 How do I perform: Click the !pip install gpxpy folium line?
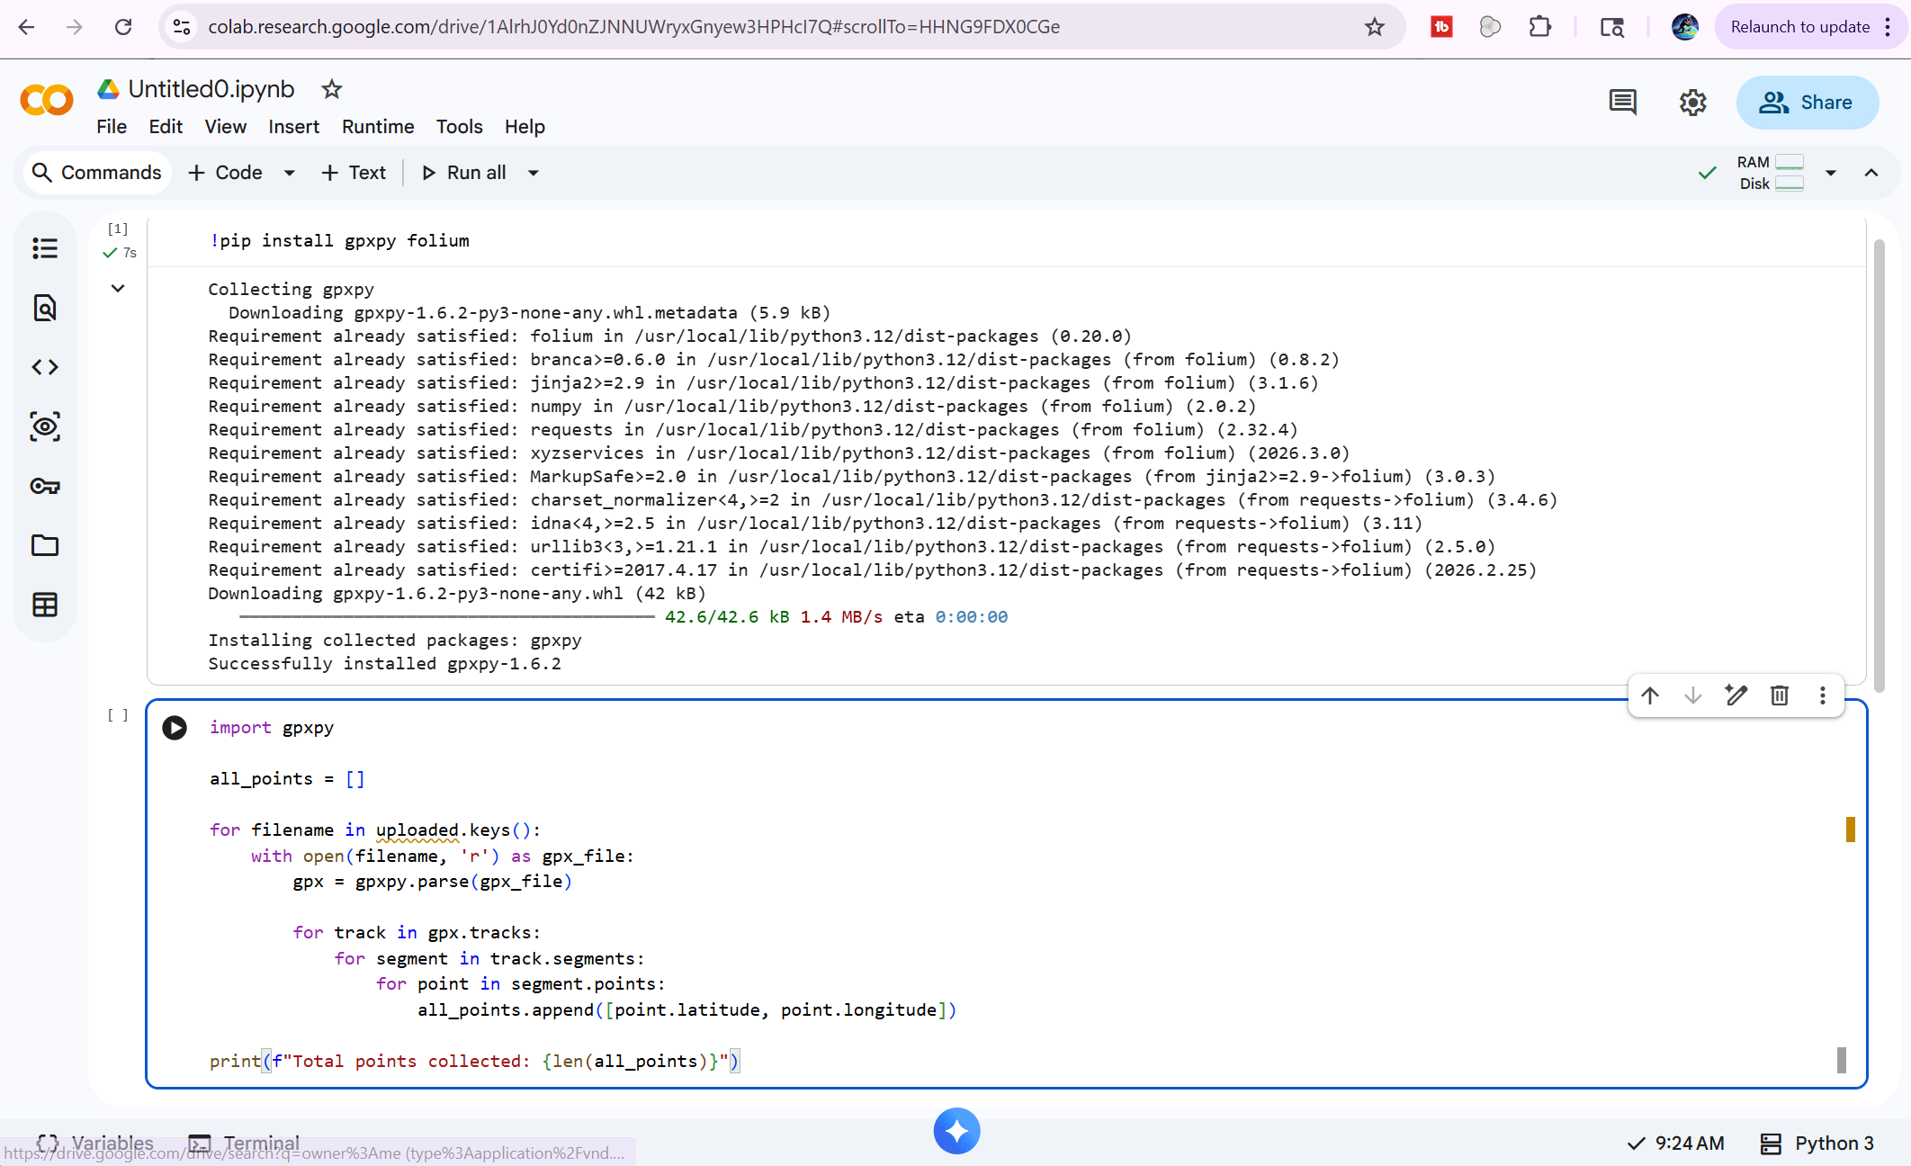[x=339, y=240]
